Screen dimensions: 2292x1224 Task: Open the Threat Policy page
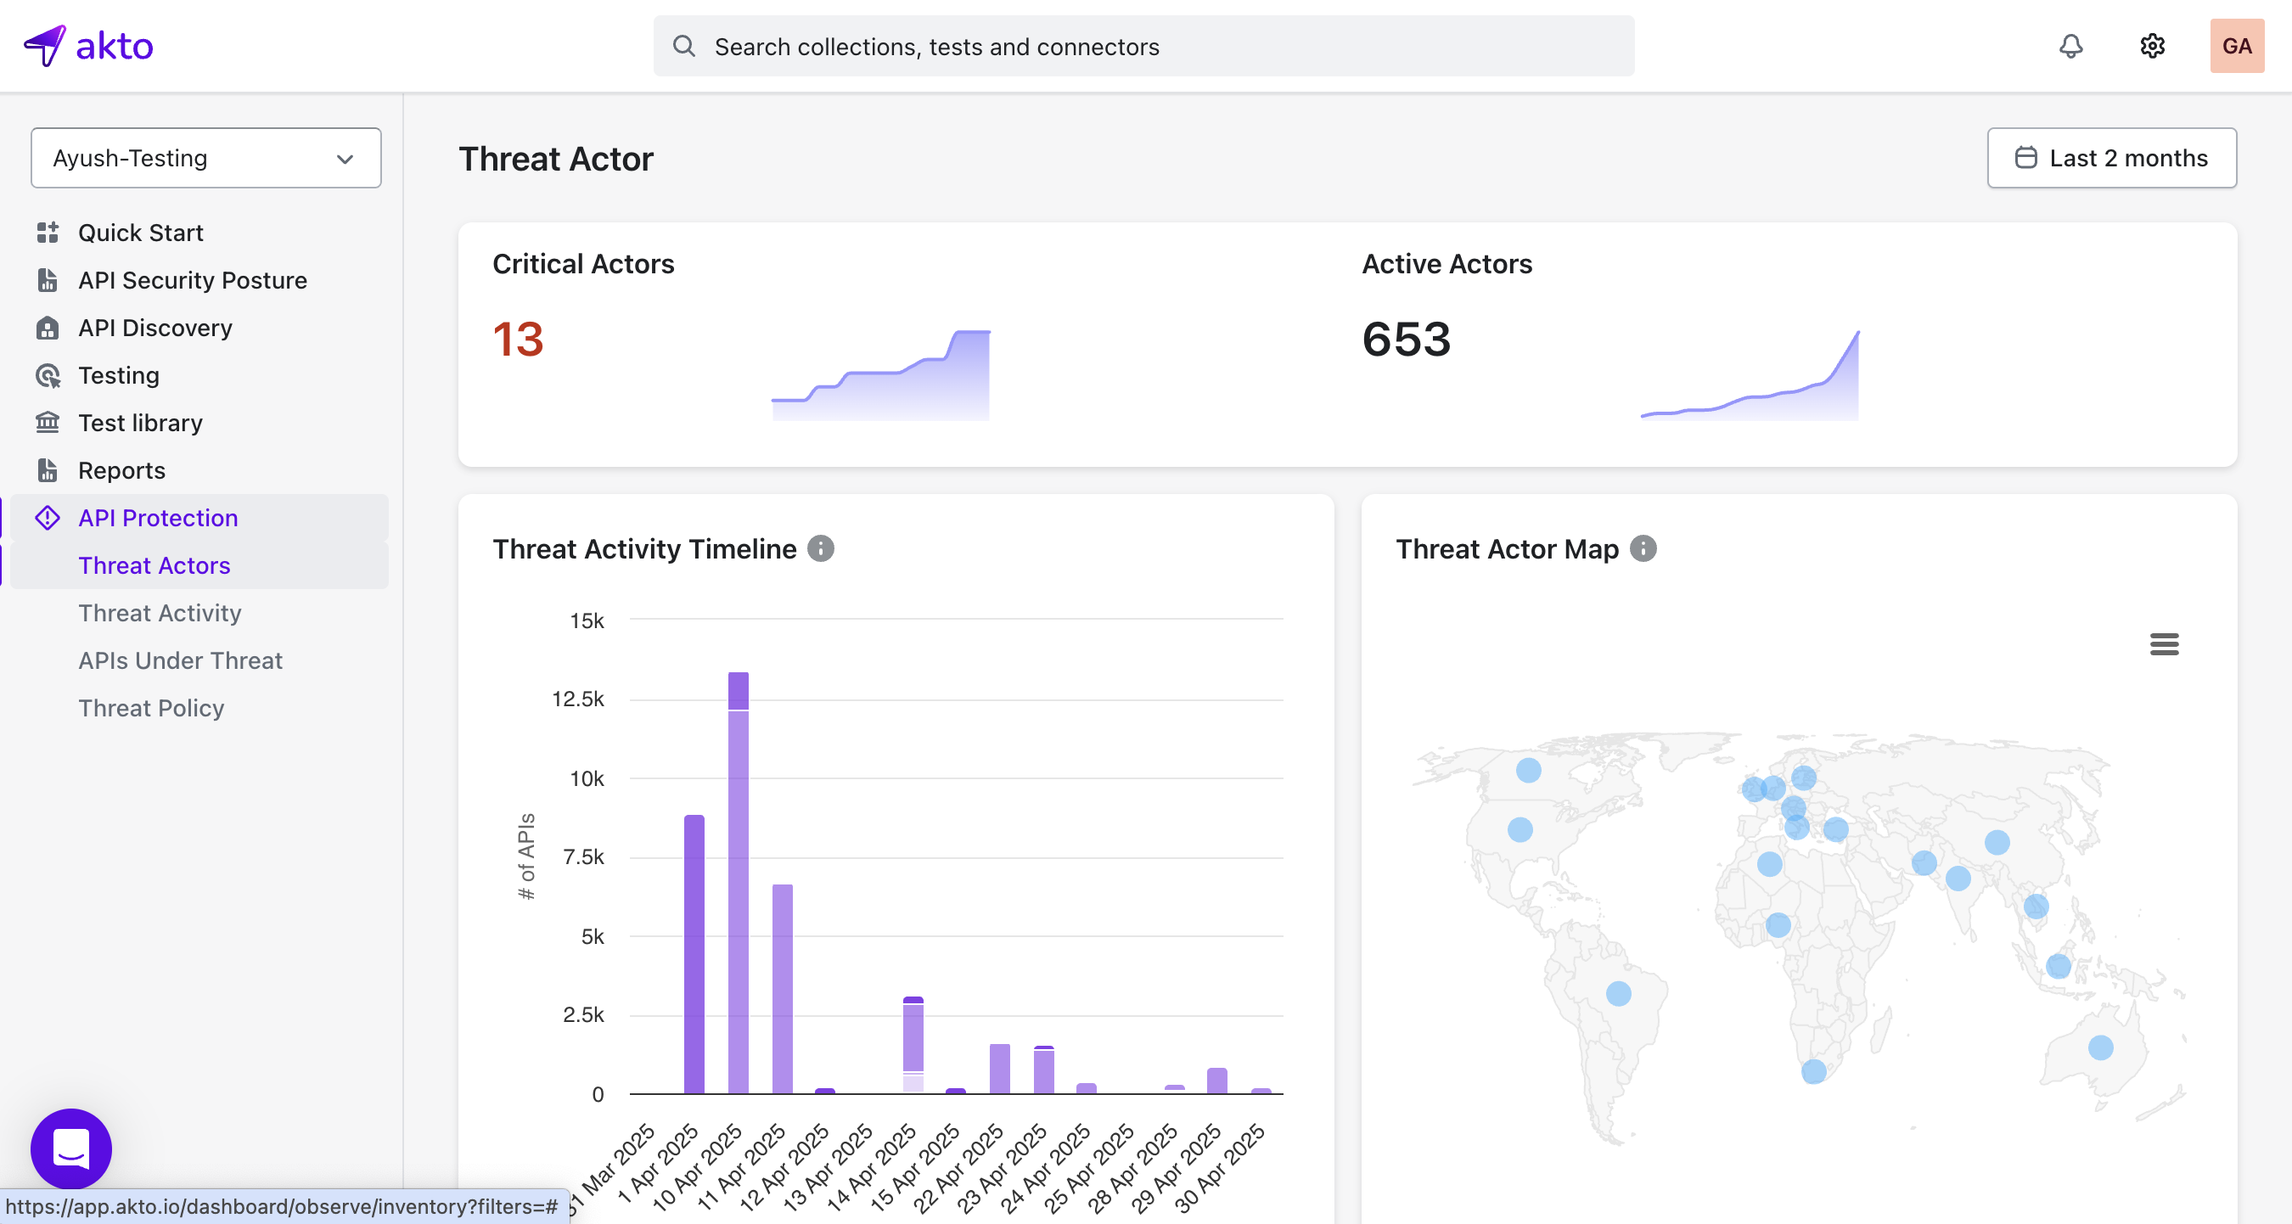coord(151,708)
